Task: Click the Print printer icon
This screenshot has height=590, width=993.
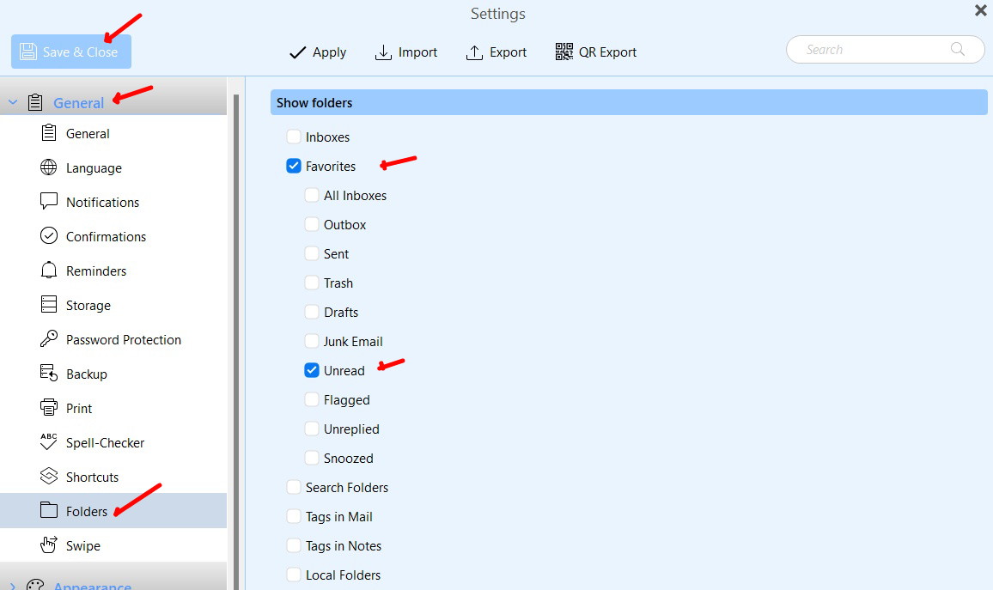Action: (x=49, y=407)
